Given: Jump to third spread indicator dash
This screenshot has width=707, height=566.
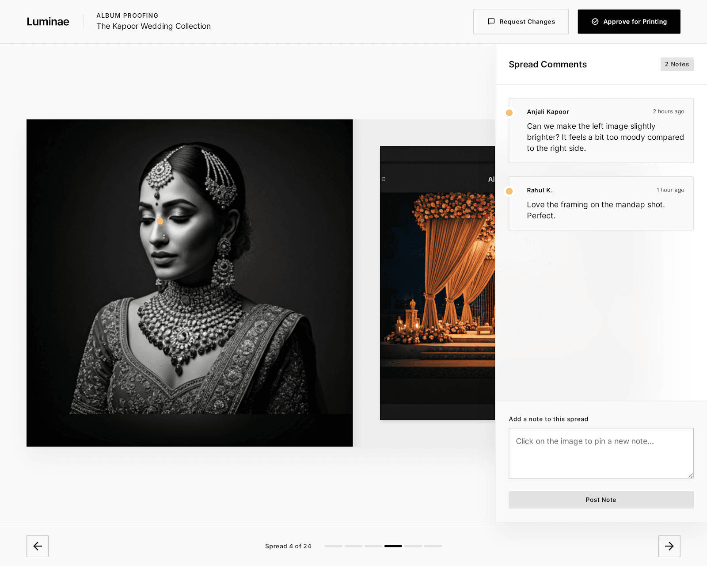Looking at the screenshot, I should click(x=373, y=546).
